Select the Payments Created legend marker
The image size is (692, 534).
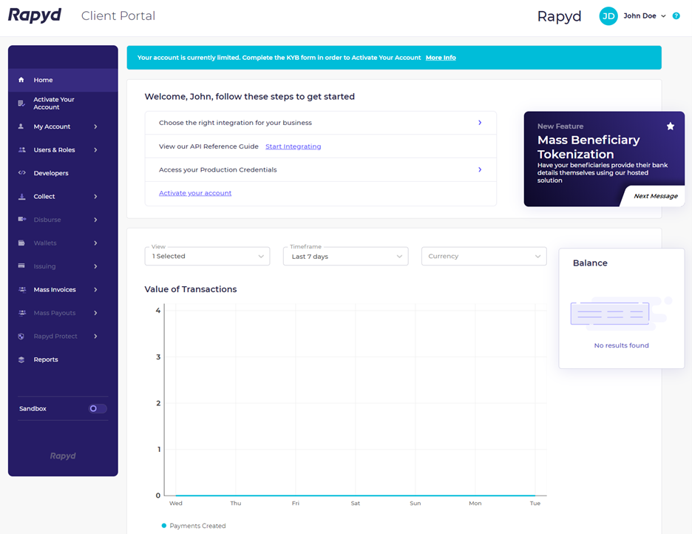pos(165,526)
